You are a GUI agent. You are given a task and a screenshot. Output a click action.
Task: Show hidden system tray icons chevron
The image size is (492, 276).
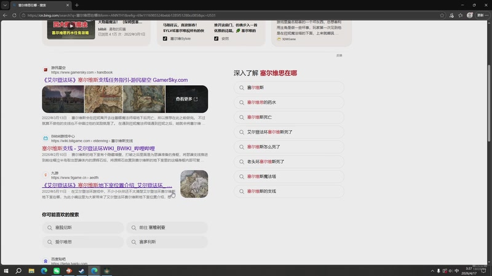tap(432, 270)
